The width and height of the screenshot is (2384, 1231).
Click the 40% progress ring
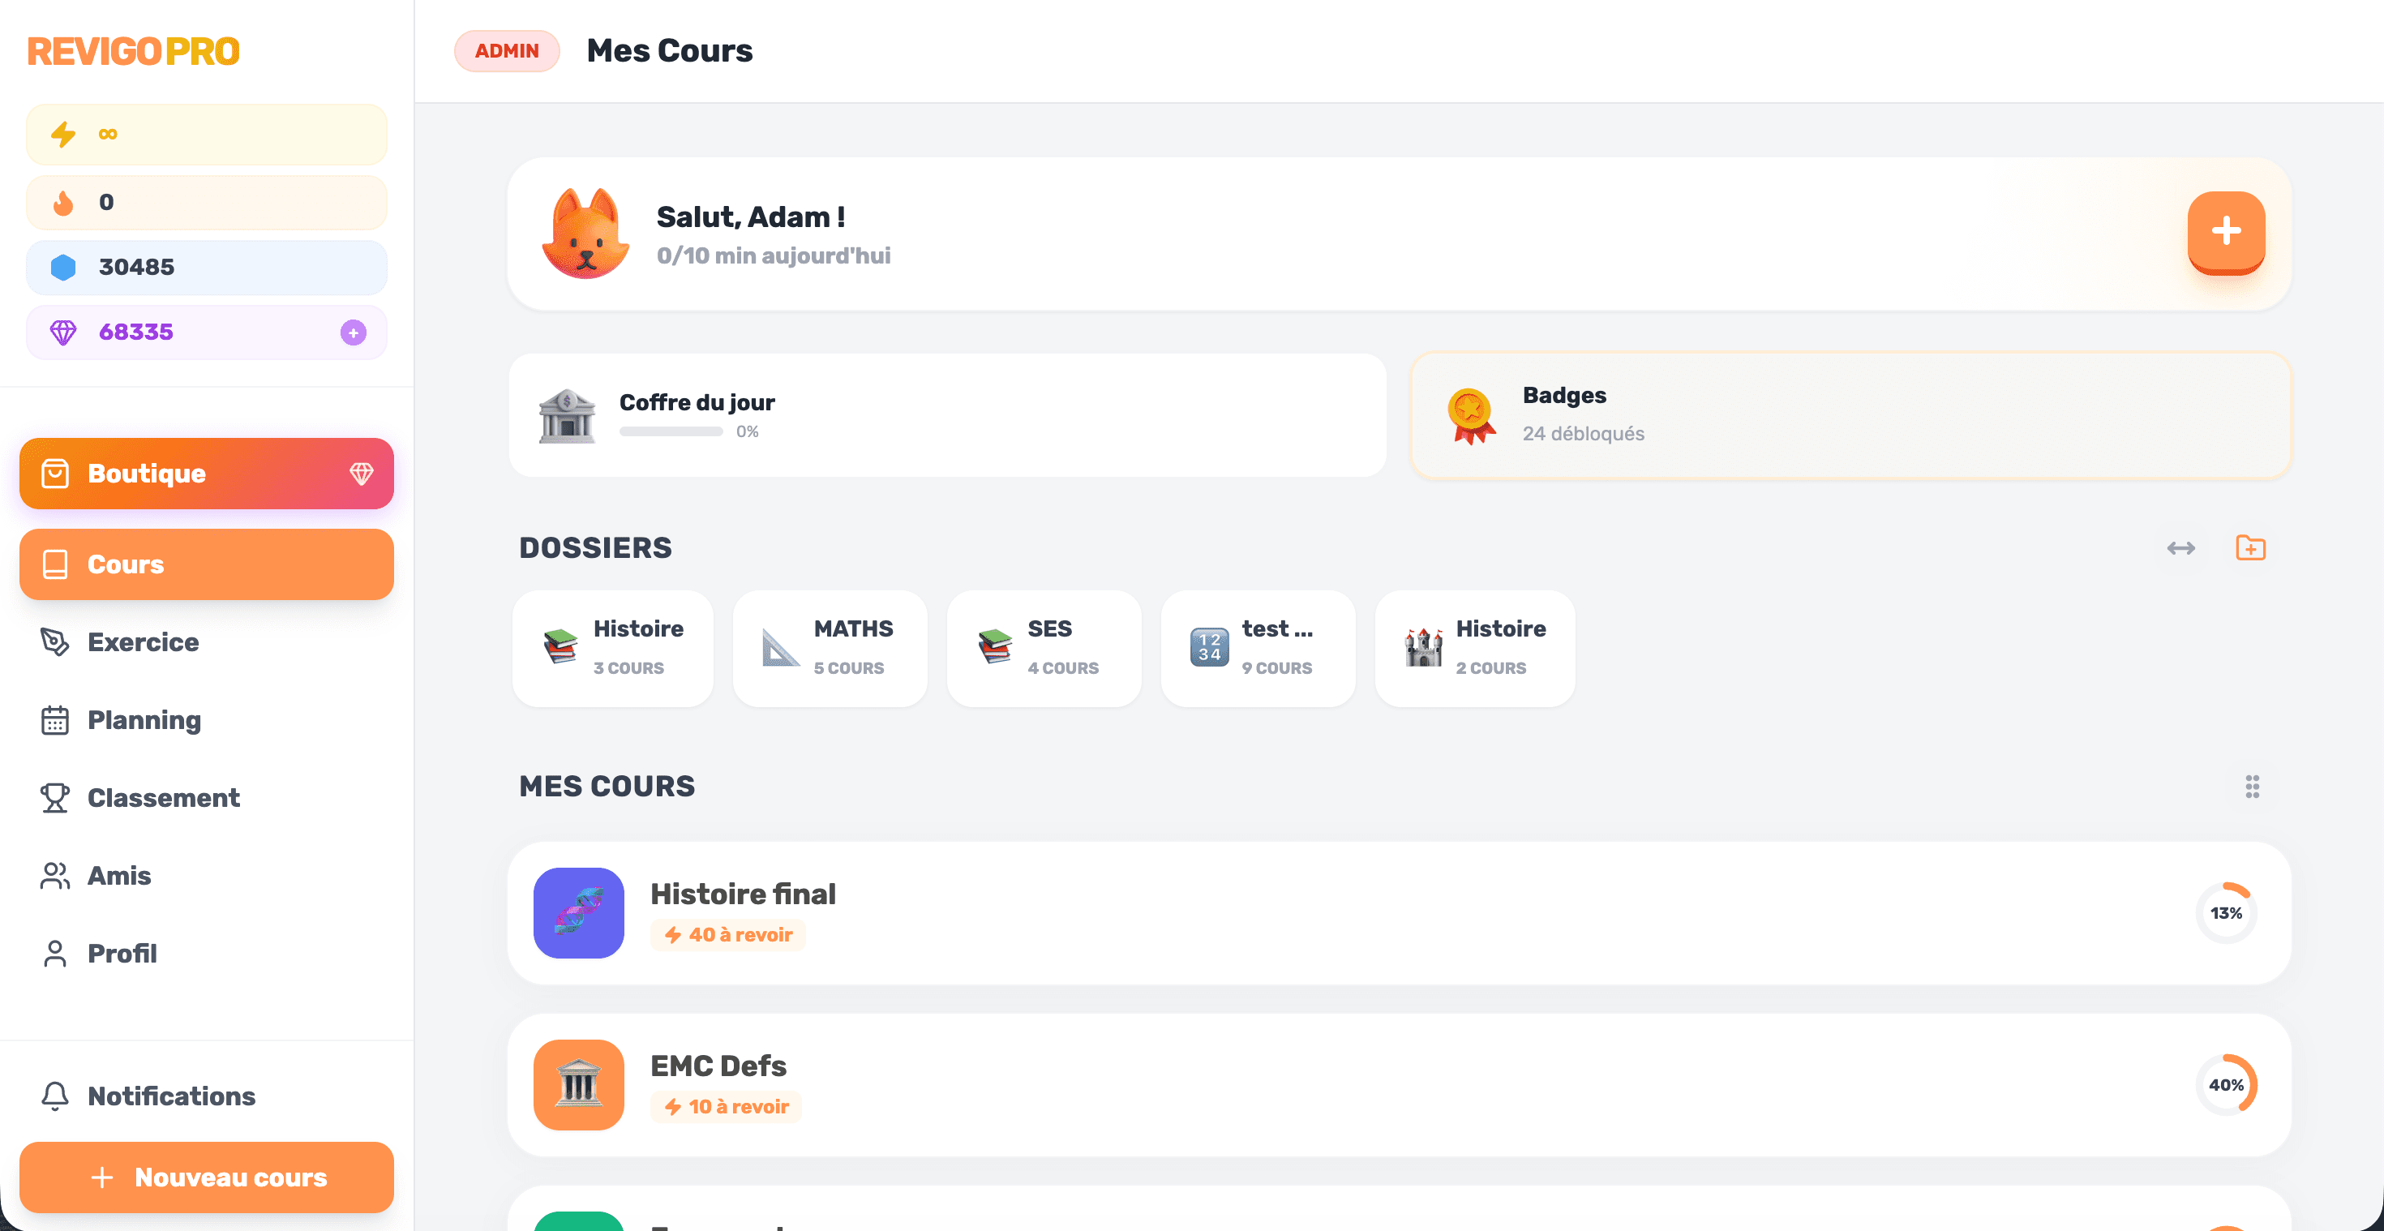2227,1086
